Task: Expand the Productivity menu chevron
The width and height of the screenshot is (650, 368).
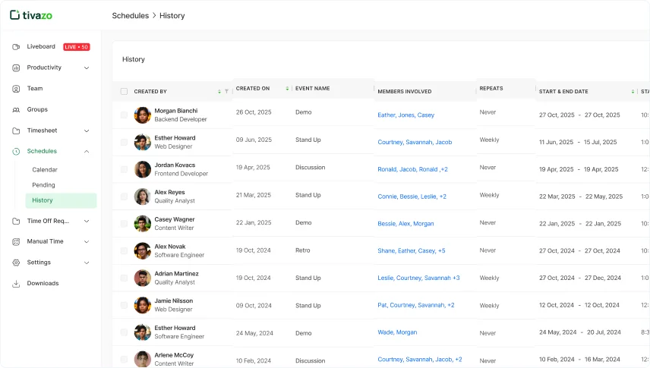Action: tap(87, 68)
